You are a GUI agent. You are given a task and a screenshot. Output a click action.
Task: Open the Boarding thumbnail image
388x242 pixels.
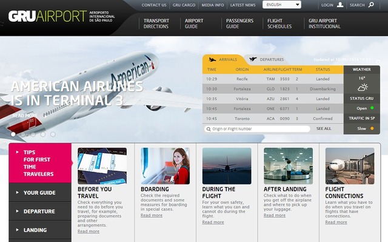pyautogui.click(x=165, y=166)
